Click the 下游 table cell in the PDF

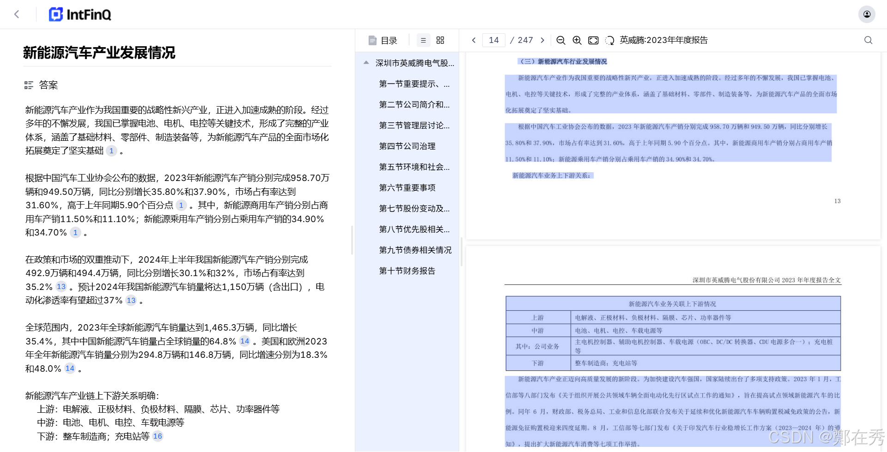[x=538, y=363]
